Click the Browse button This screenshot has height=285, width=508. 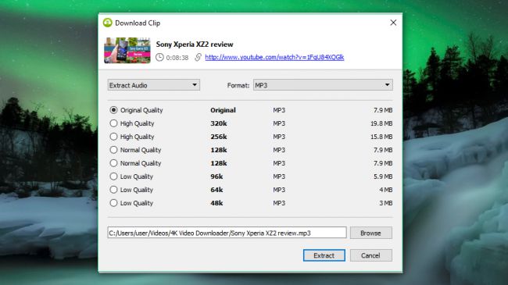pos(371,233)
